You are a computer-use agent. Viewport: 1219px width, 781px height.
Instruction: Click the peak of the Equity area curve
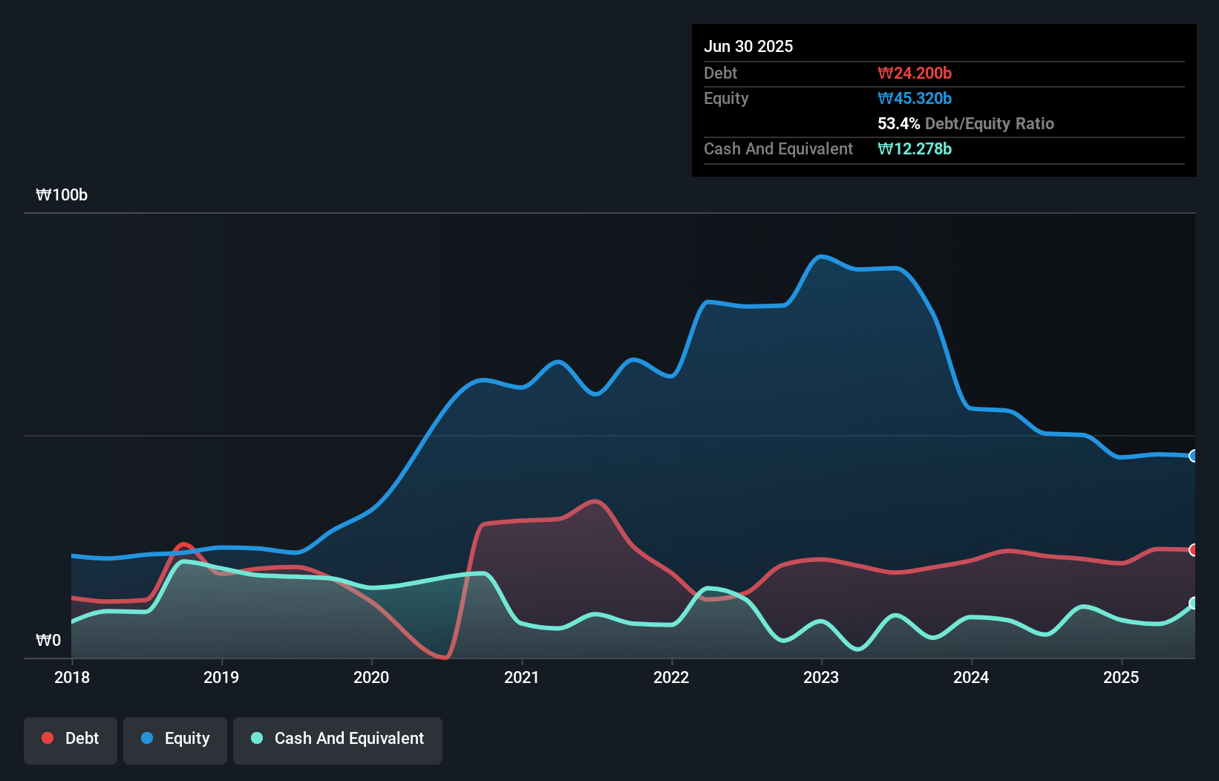click(x=823, y=256)
